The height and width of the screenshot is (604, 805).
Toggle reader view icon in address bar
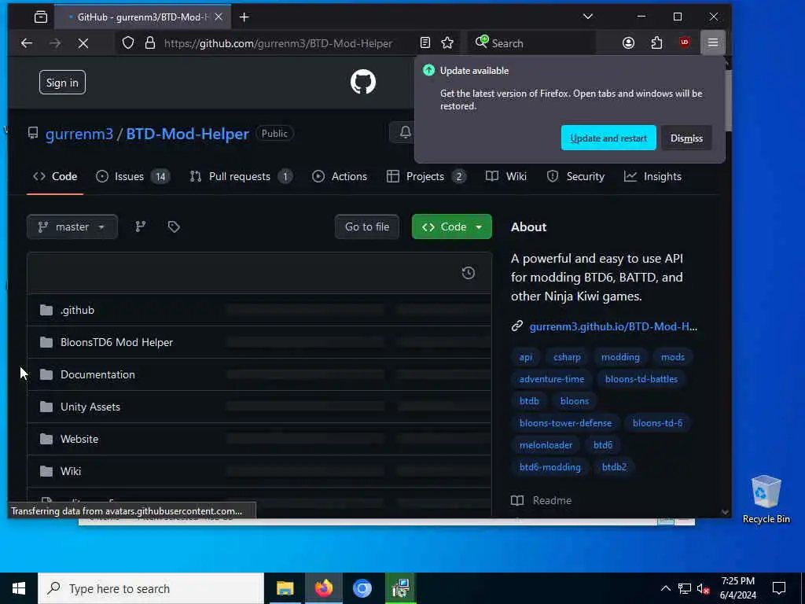(x=425, y=43)
